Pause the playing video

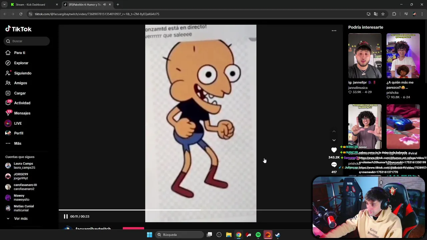(66, 216)
